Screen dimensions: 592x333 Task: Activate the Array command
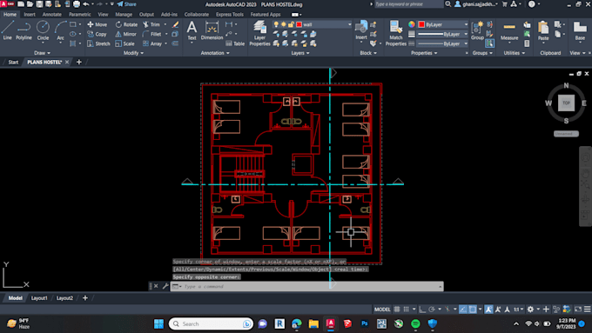(152, 43)
